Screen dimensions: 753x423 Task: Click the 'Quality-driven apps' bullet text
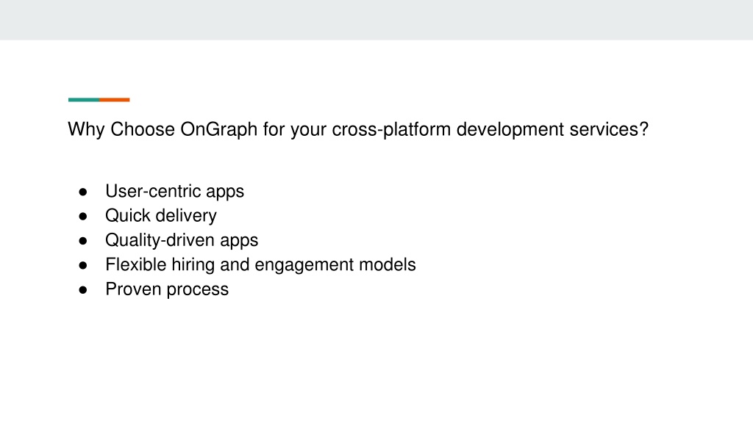(182, 240)
